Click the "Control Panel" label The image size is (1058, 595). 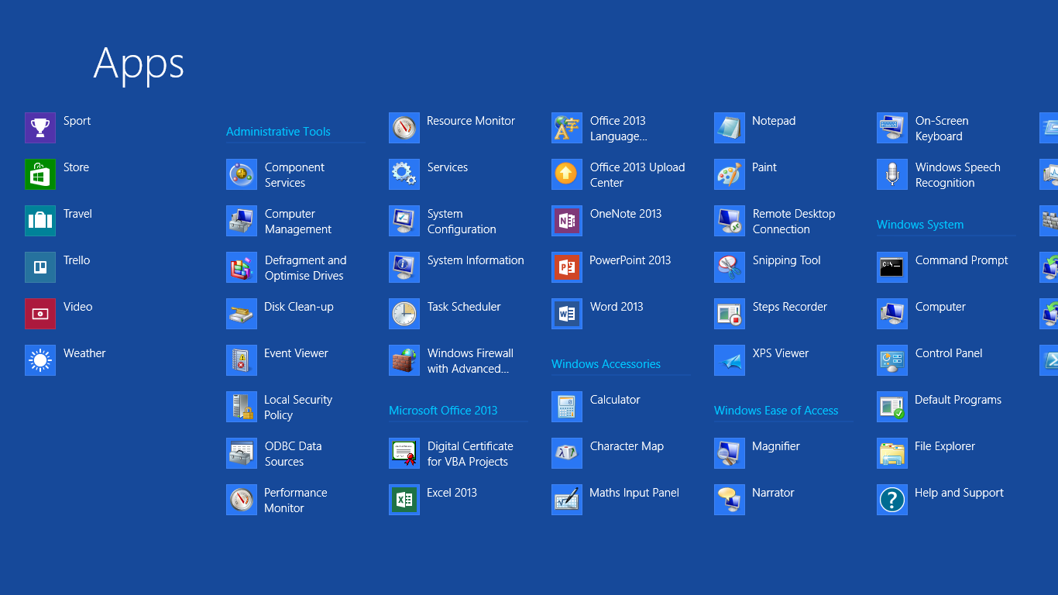(949, 353)
